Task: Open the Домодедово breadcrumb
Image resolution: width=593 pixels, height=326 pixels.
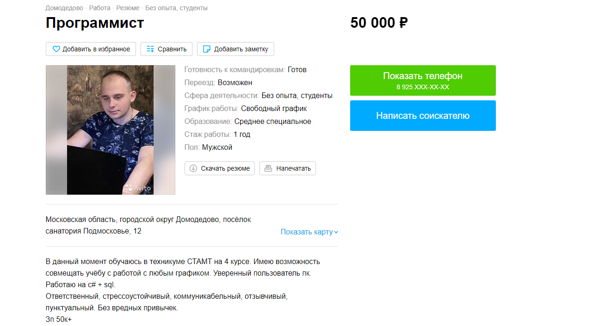Action: [x=64, y=8]
